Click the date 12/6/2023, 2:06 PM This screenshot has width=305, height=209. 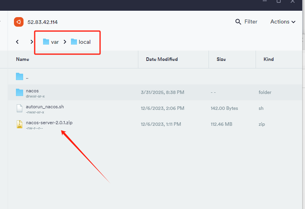tap(162, 108)
